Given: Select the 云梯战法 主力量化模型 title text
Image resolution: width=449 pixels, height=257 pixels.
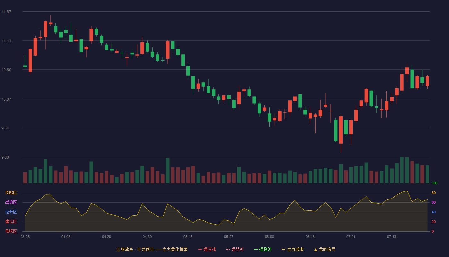Looking at the screenshot, I should 152,249.
